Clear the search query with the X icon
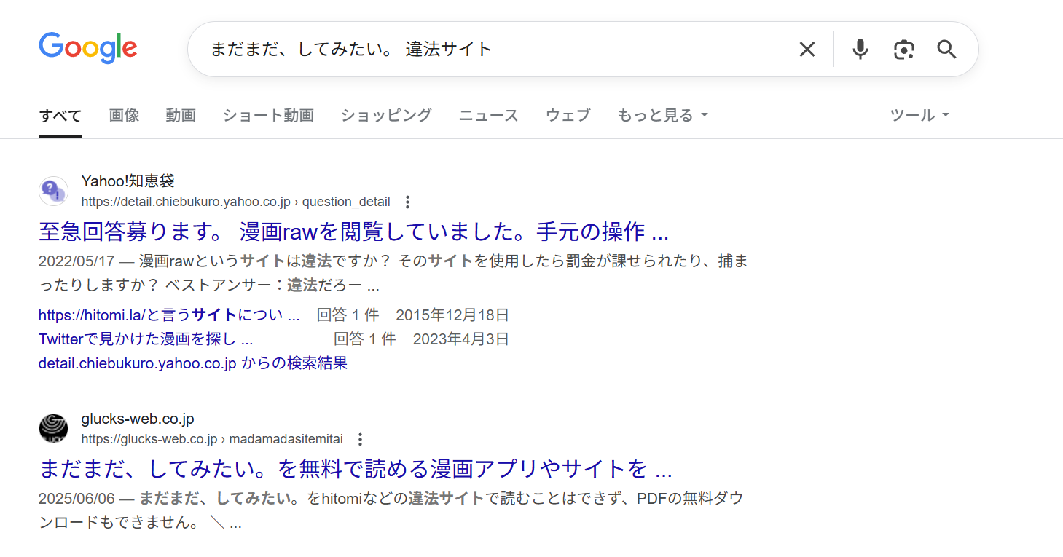Viewport: 1063px width, 557px height. (807, 49)
